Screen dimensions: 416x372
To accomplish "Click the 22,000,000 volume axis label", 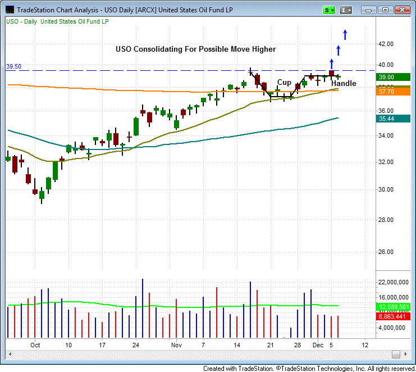I will 393,282.
